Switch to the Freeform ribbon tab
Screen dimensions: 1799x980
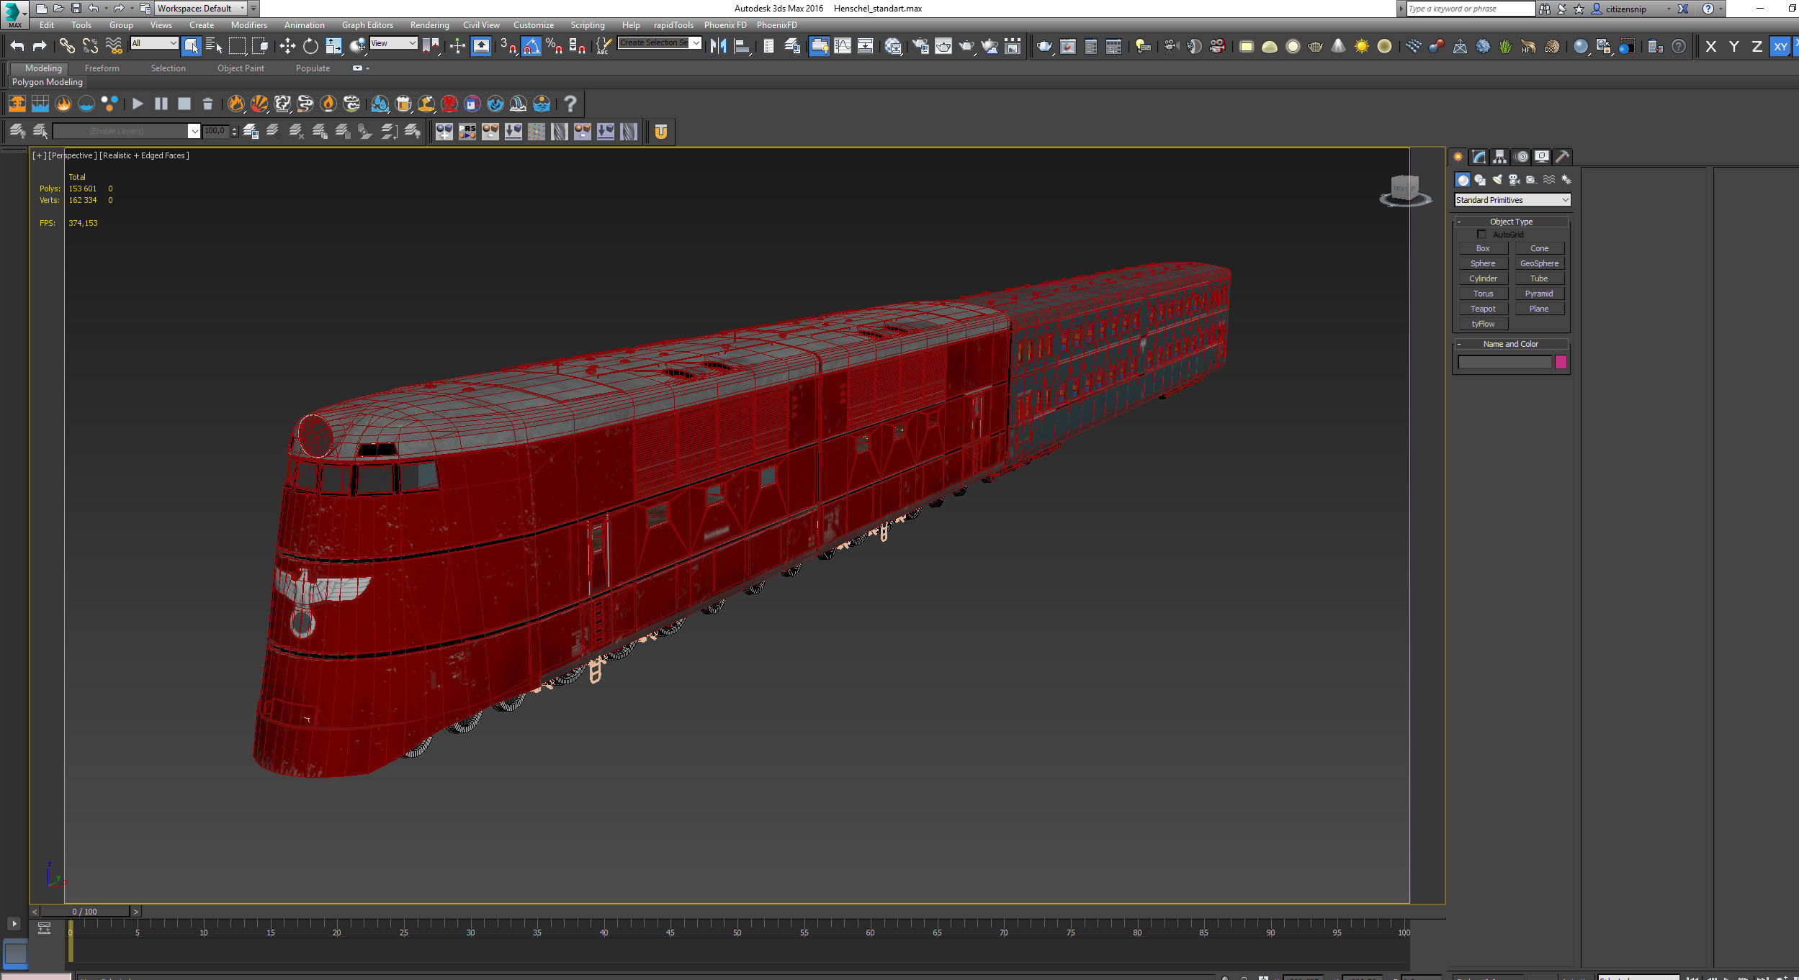(x=102, y=68)
